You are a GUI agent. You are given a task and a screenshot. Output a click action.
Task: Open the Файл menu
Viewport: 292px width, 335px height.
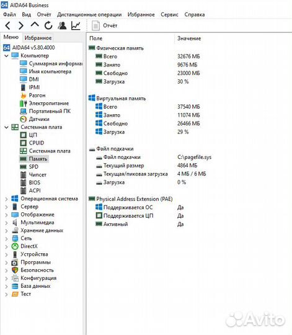[9, 14]
